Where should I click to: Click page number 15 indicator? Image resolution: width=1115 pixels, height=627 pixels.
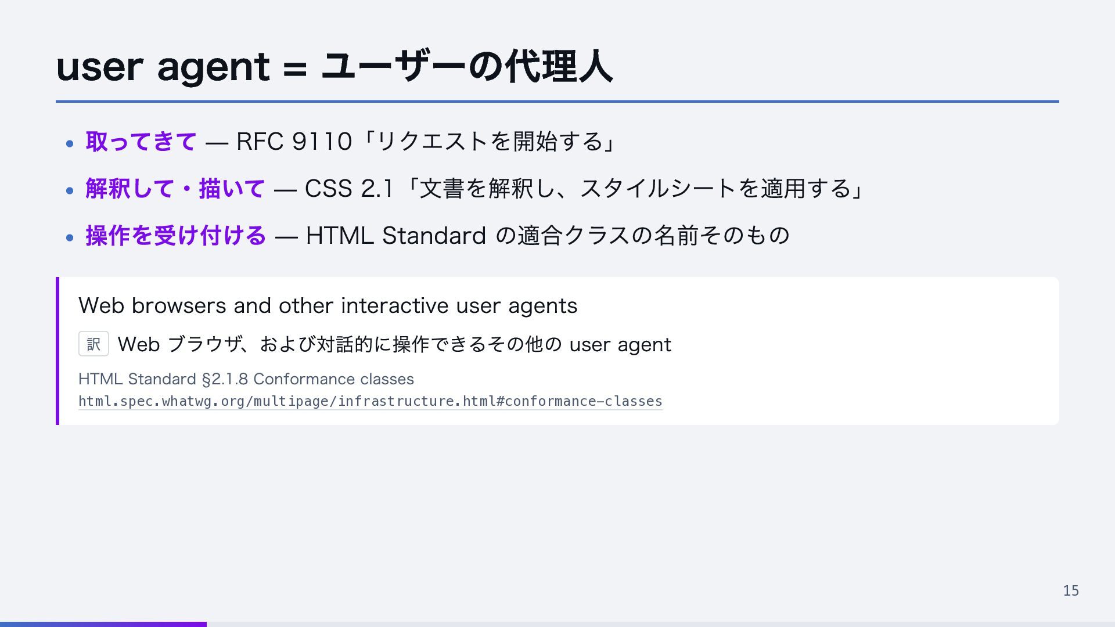coord(1071,590)
